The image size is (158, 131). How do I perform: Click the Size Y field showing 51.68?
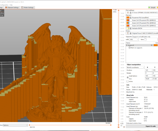click(155, 79)
